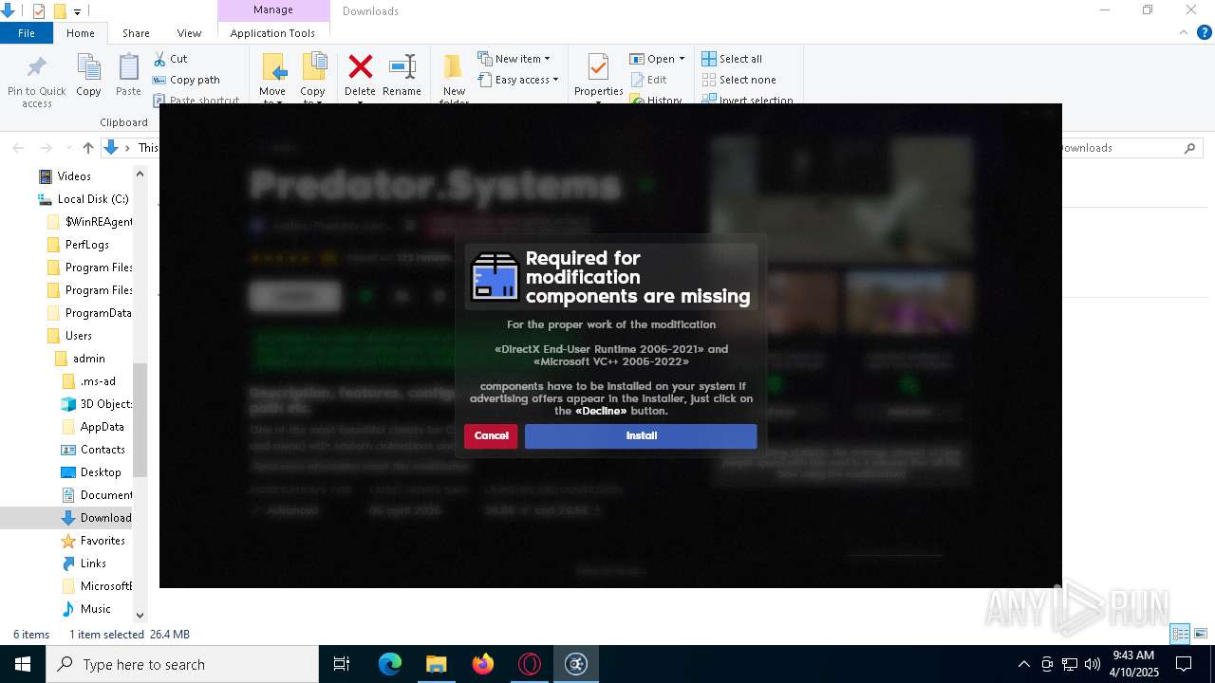
Task: Click Select all in ribbon
Action: click(732, 59)
